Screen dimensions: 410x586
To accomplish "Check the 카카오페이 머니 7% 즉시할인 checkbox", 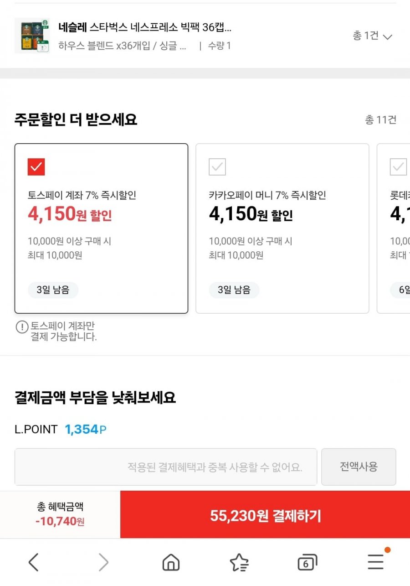I will (x=217, y=167).
